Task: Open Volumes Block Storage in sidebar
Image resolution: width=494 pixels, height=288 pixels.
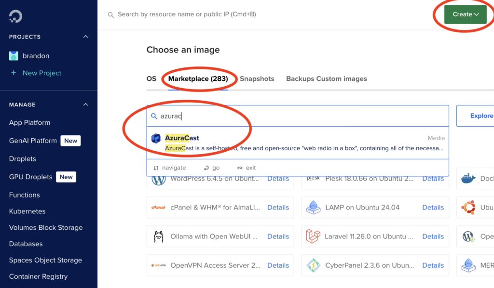Action: click(x=46, y=228)
